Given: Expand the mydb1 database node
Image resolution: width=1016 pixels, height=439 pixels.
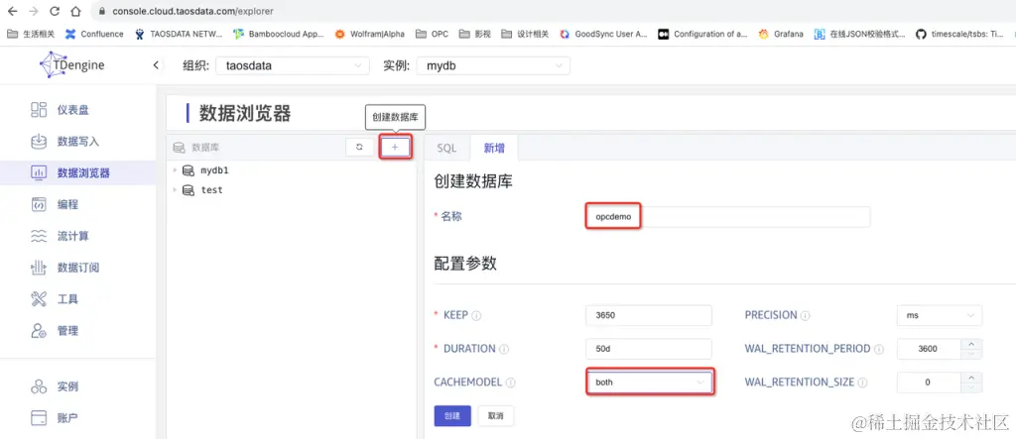Looking at the screenshot, I should (x=175, y=170).
